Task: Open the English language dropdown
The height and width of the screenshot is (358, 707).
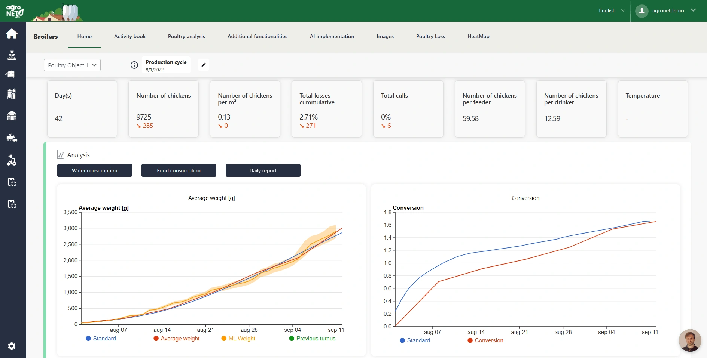Action: coord(612,10)
